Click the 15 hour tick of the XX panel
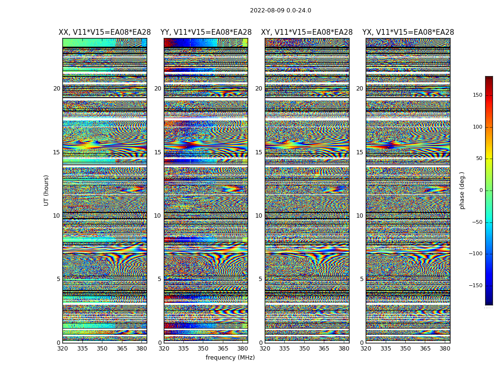Viewport: 500px width, 381px height. click(57, 152)
